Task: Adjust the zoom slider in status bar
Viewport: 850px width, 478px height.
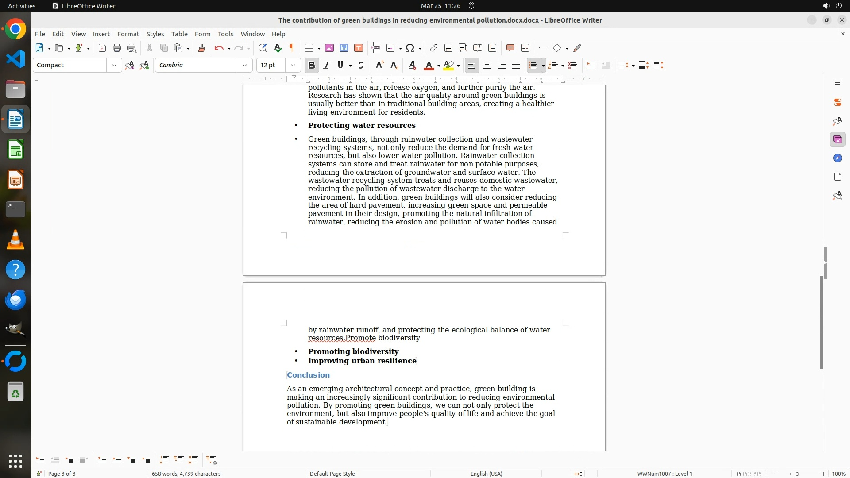Action: pos(797,474)
